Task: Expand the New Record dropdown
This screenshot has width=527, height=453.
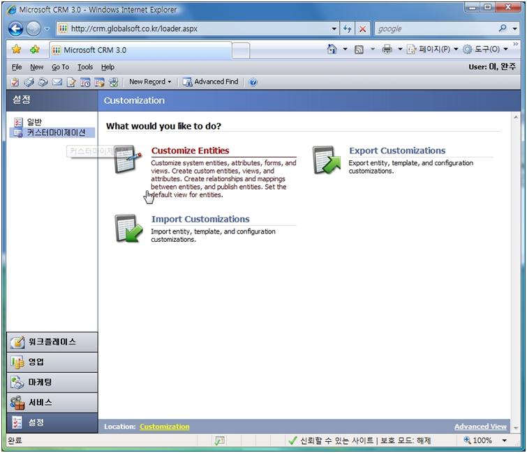Action: click(x=150, y=82)
